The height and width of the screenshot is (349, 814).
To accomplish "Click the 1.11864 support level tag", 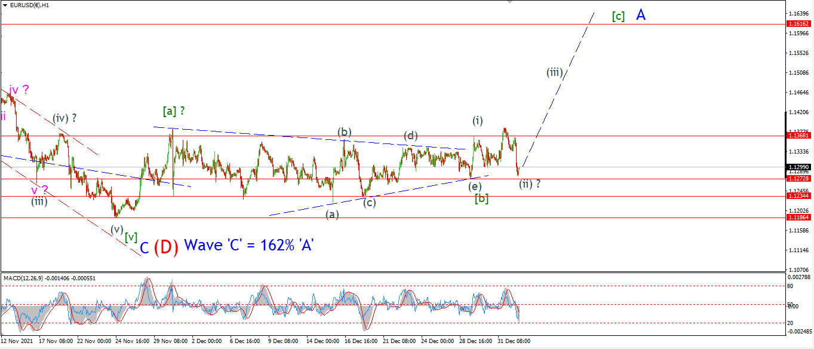I will click(798, 218).
